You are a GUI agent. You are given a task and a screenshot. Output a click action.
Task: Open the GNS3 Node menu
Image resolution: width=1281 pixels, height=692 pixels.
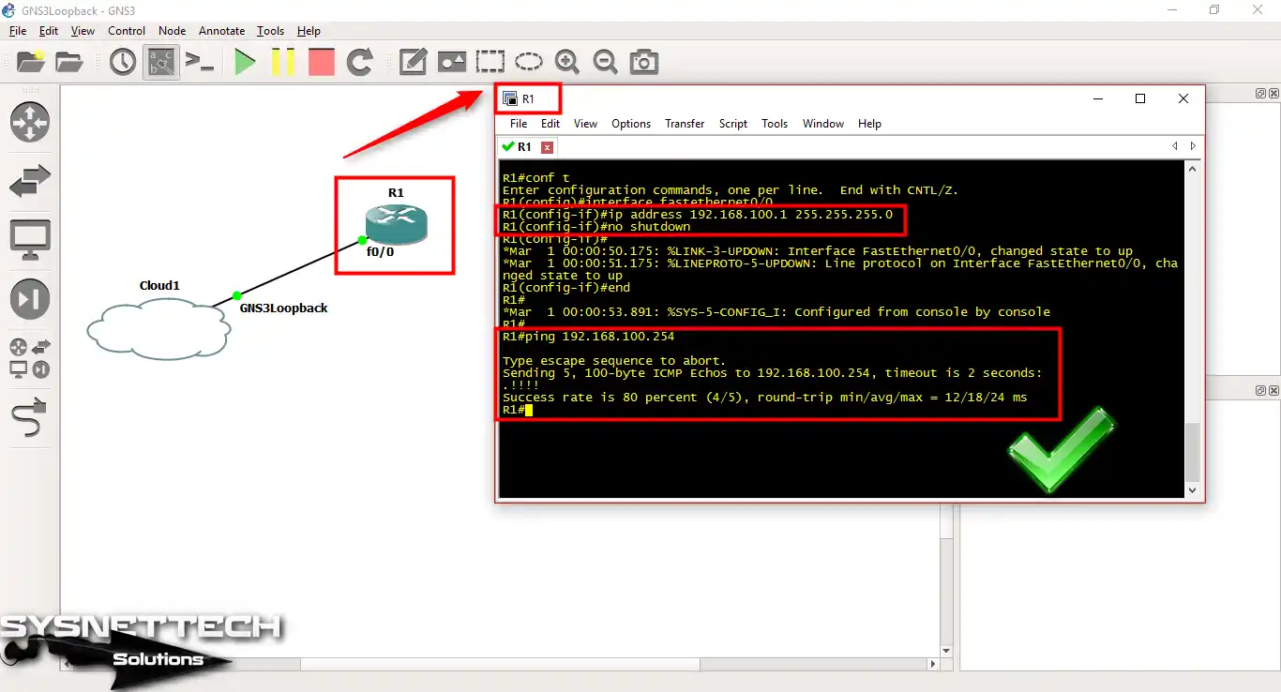click(172, 31)
